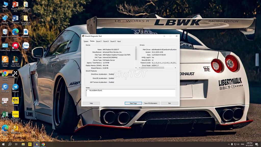Click the microphone tray icon

coord(232,144)
